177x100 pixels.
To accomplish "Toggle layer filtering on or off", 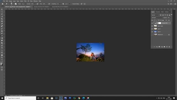I will [x=171, y=15].
